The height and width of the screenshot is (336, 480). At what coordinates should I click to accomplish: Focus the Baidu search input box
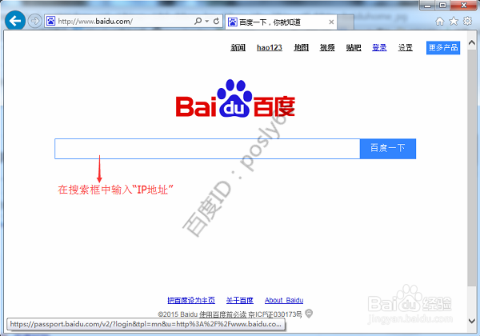tap(207, 149)
